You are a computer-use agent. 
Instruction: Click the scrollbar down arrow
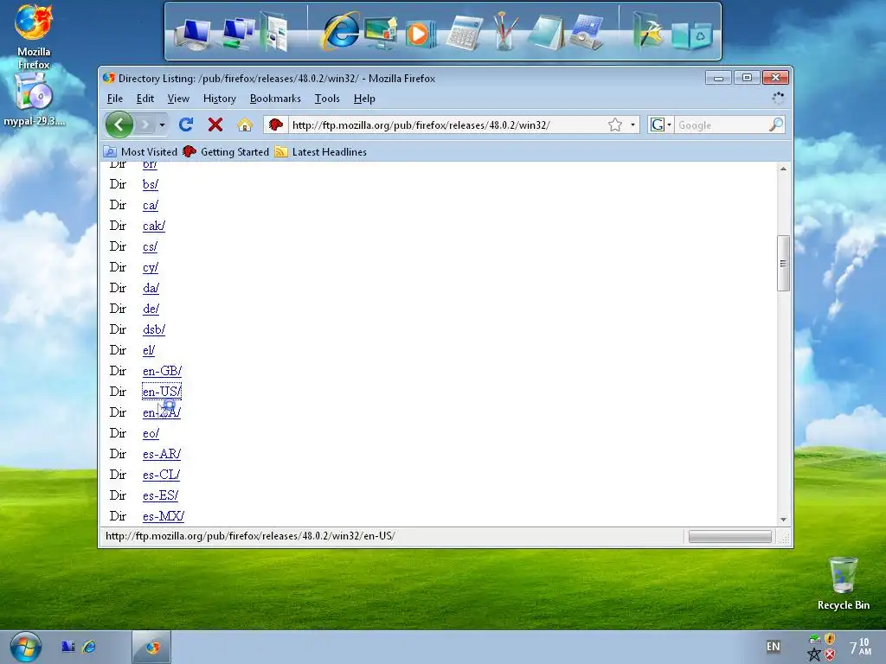(x=783, y=519)
